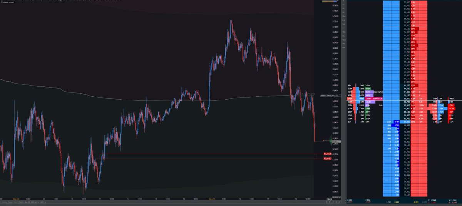
Task: Click the 410M total in DOM footer
Action: tap(416, 202)
